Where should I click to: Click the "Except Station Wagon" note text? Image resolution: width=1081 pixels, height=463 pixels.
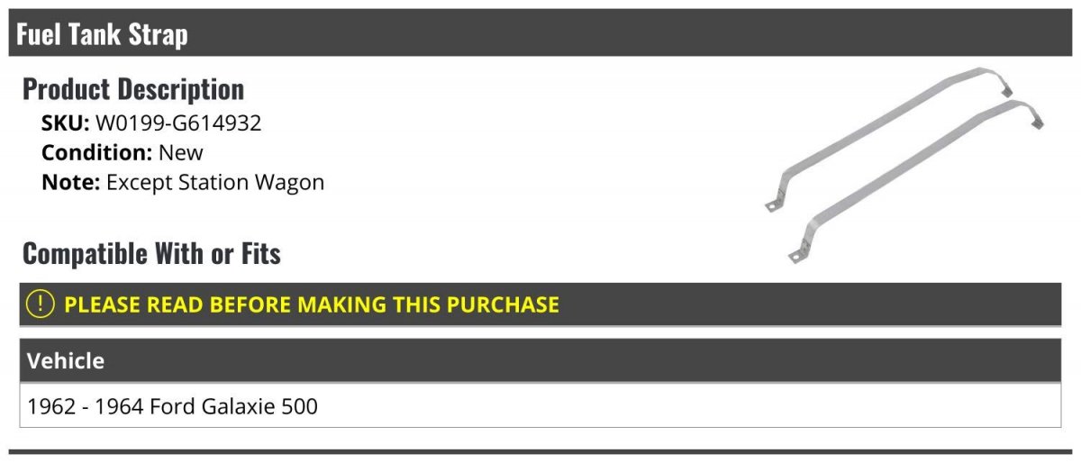click(215, 182)
